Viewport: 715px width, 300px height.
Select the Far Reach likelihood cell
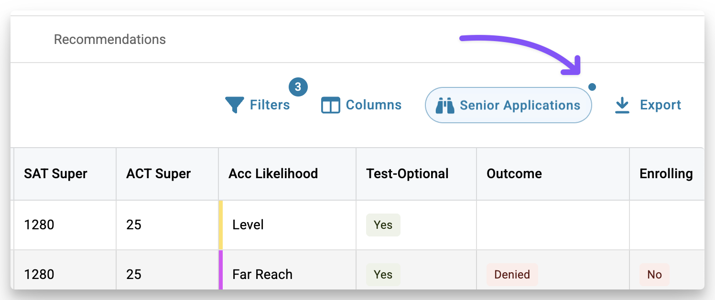pos(287,270)
